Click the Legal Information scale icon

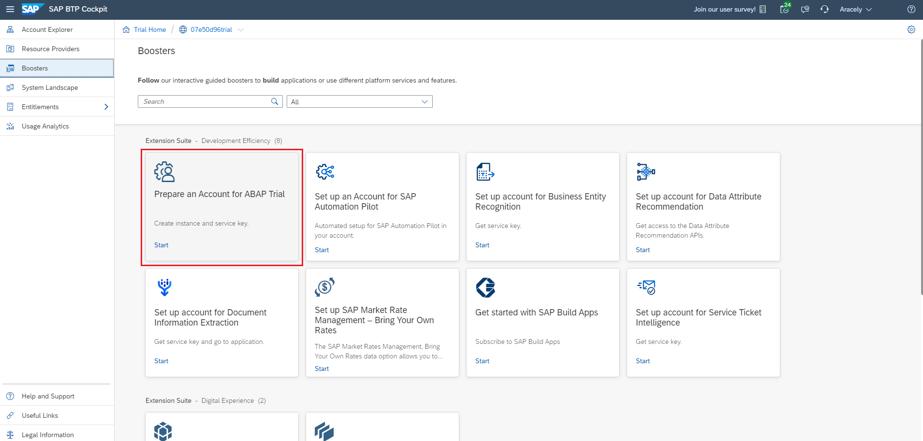10,435
